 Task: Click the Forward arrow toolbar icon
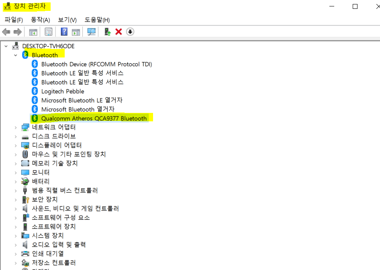(x=17, y=32)
